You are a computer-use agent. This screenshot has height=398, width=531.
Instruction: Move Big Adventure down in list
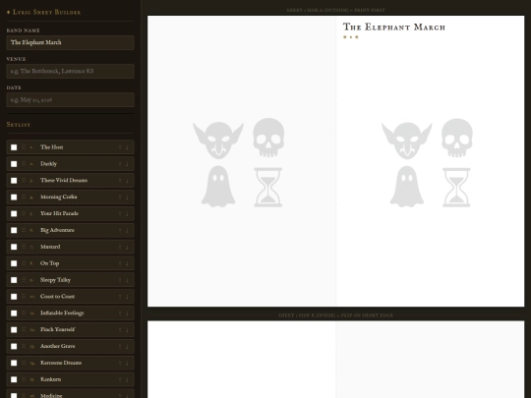coord(127,230)
